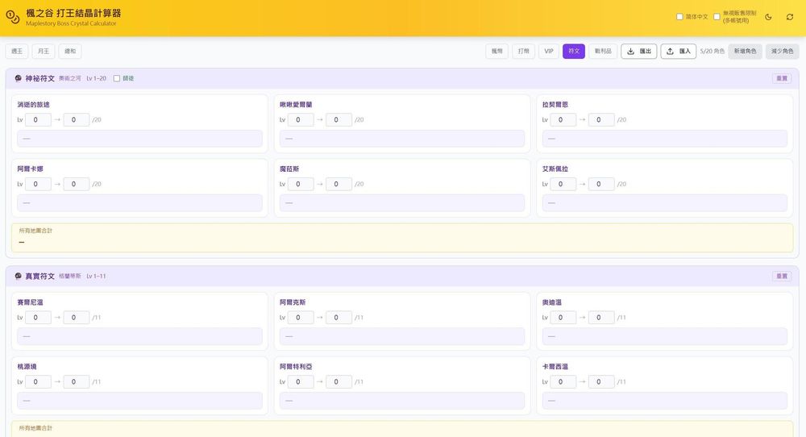The image size is (806, 437).
Task: Check the 無視販售限制 checkbox
Action: point(717,17)
